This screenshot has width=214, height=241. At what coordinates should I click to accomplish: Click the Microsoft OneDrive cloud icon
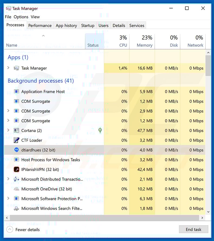[x=17, y=189]
